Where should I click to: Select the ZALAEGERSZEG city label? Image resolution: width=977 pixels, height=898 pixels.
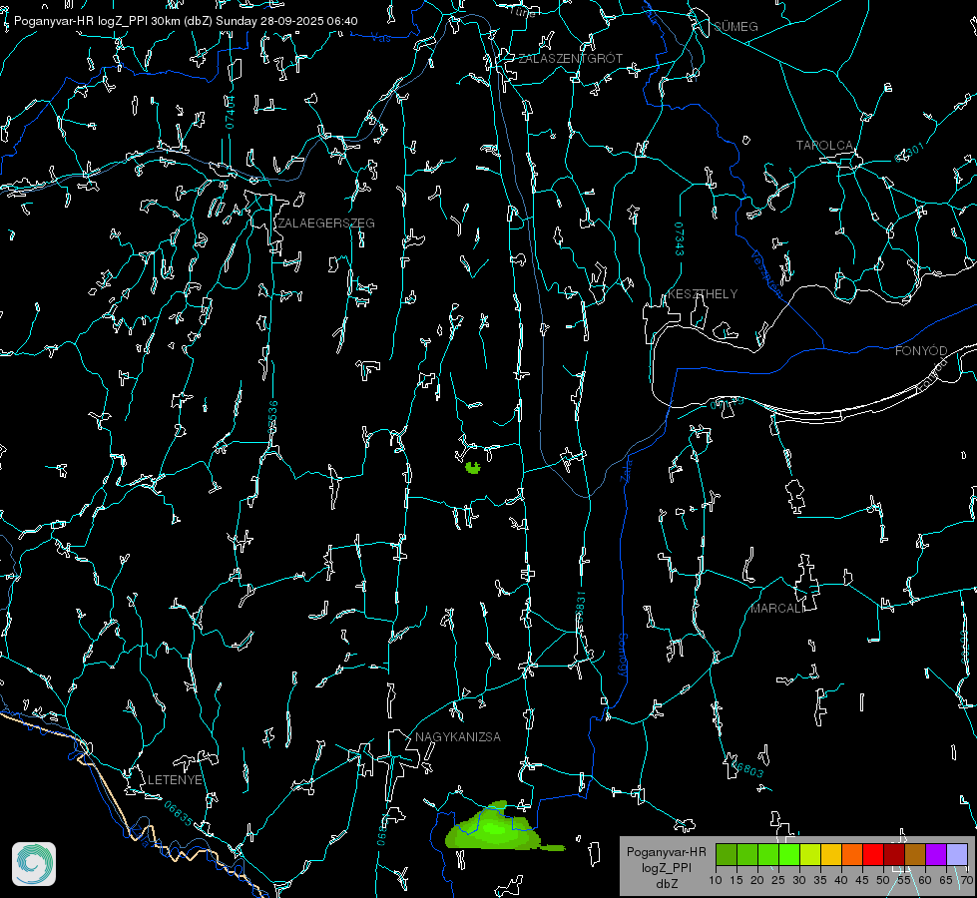(x=326, y=224)
